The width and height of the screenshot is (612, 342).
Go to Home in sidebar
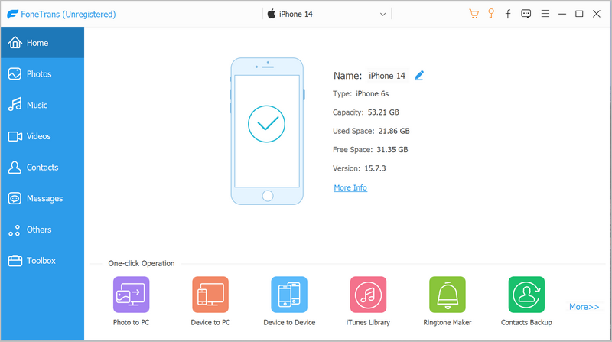coord(42,43)
